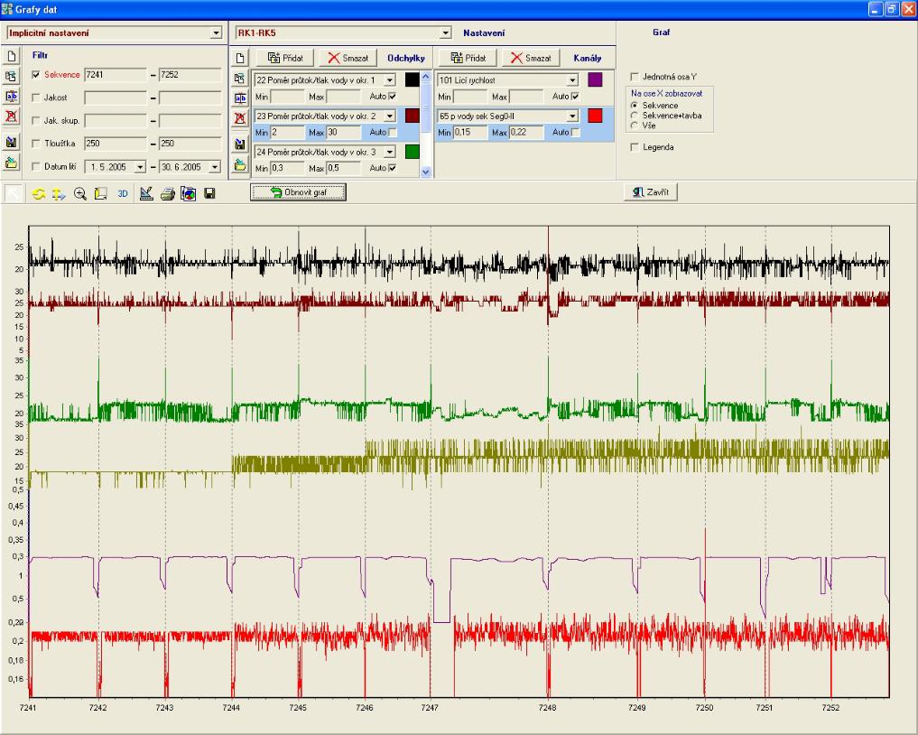Click the open folder icon in the Nastavení panel

[x=240, y=165]
